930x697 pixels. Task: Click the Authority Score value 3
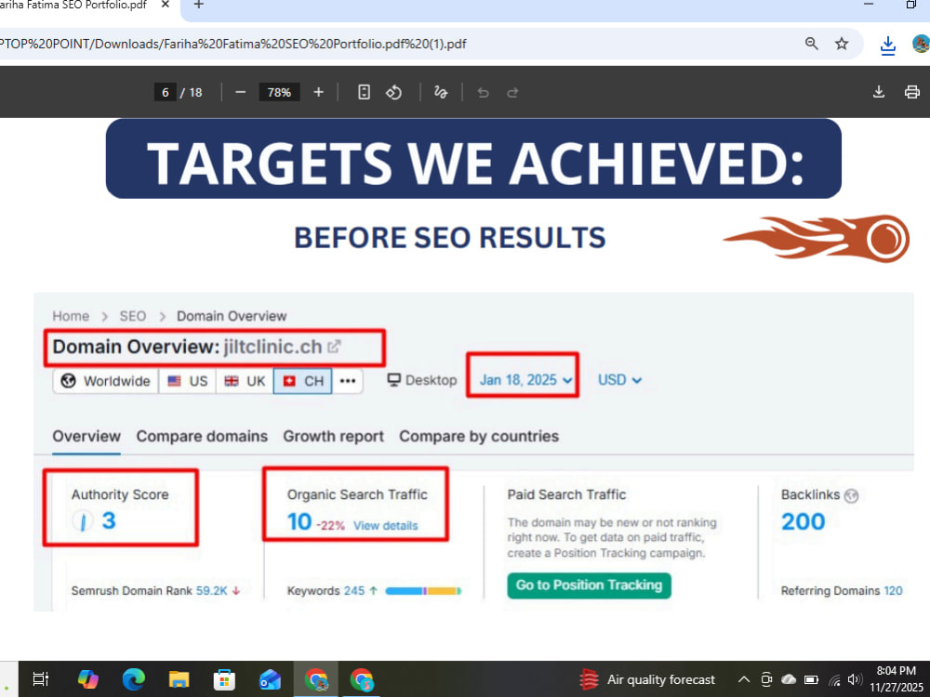click(109, 521)
